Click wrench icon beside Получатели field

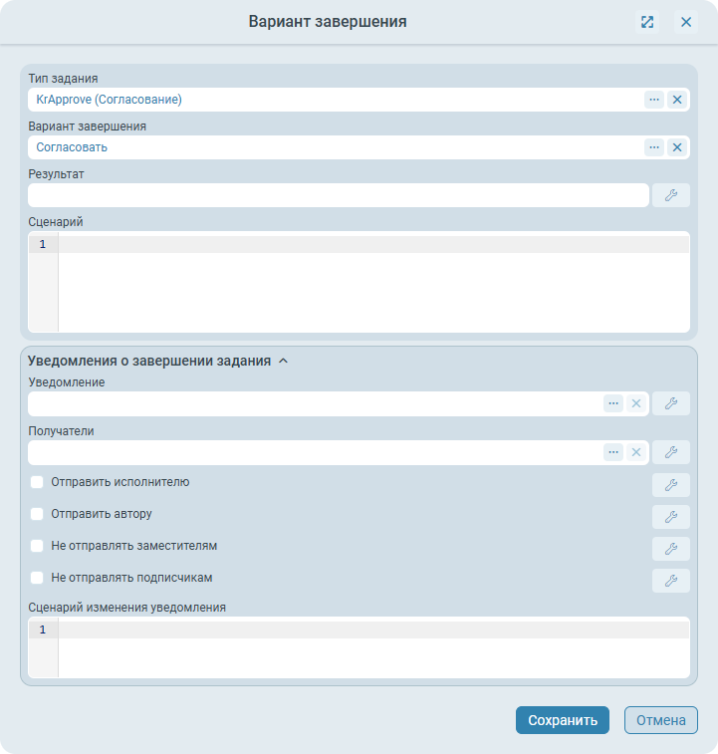(670, 452)
